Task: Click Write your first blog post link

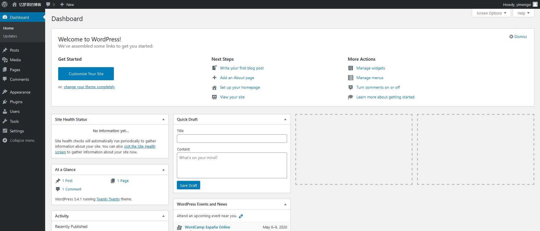Action: tap(242, 68)
